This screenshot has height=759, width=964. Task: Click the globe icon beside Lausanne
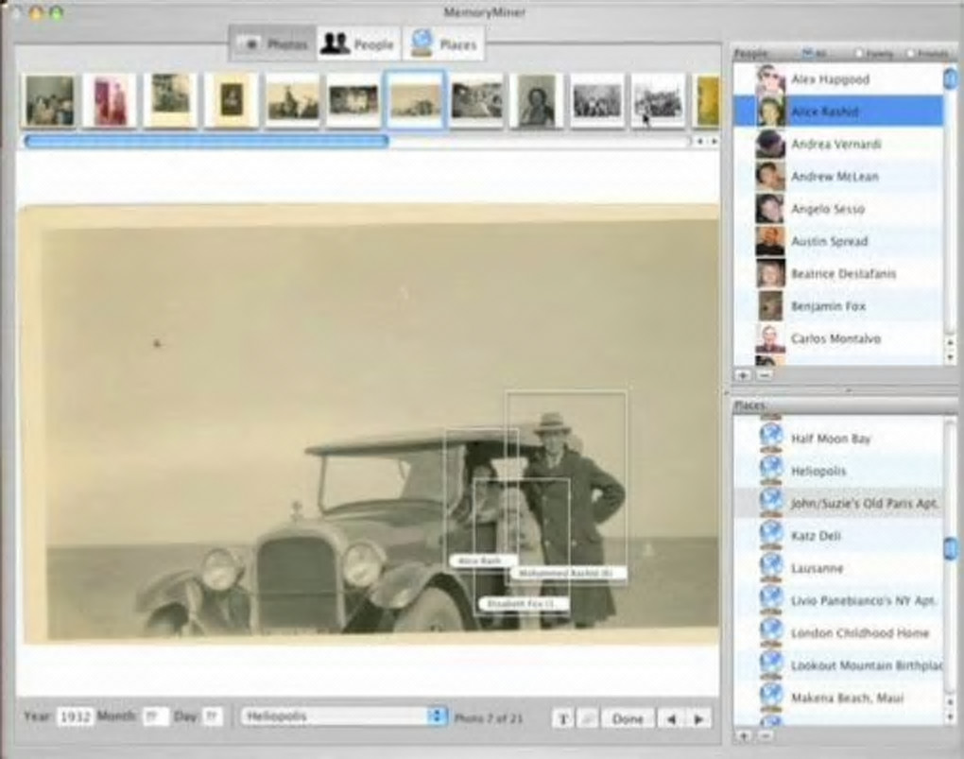771,568
